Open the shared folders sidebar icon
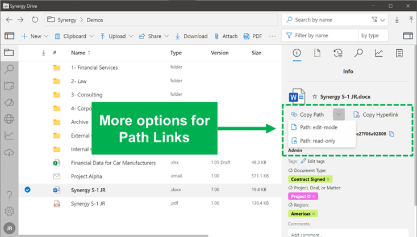This screenshot has width=417, height=237. pyautogui.click(x=9, y=86)
